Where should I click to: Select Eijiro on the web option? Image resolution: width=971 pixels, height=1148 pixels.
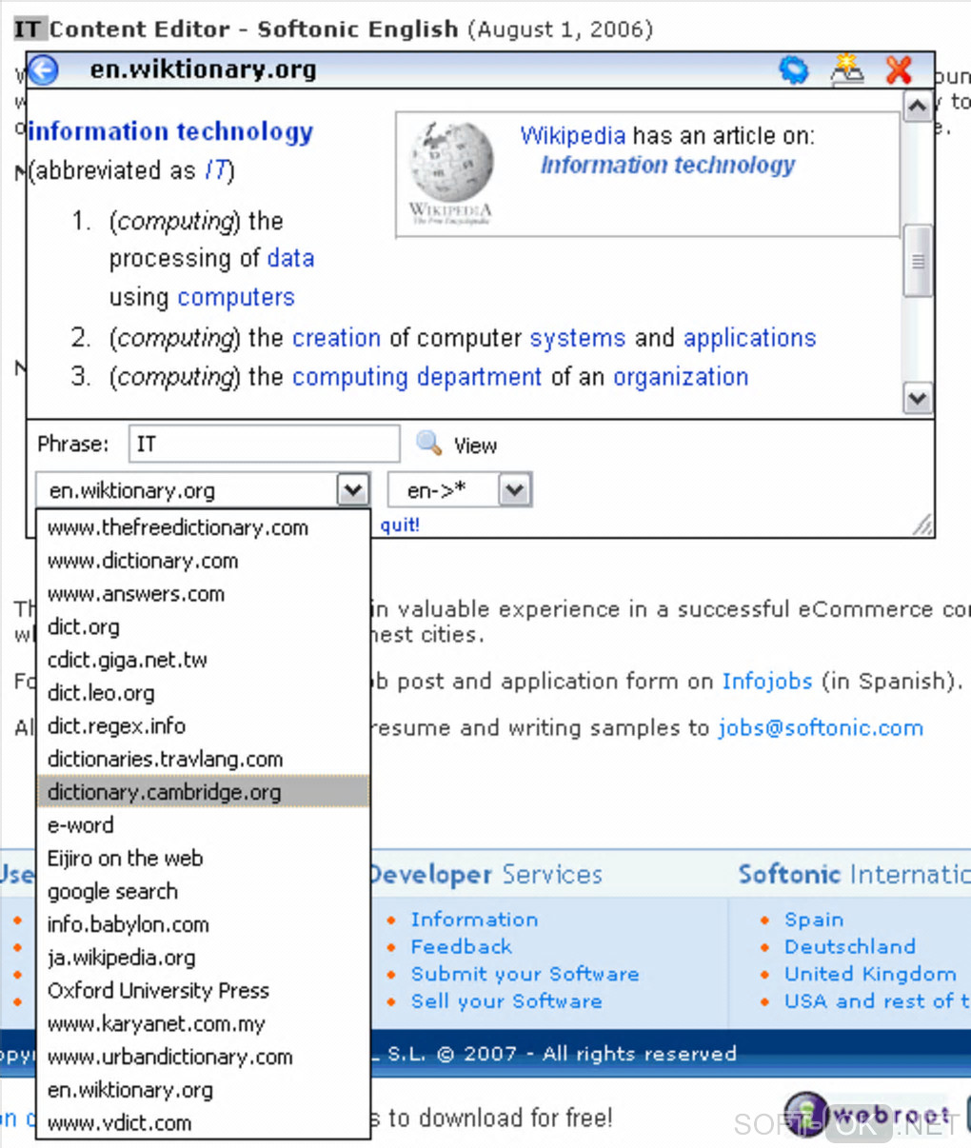point(203,858)
